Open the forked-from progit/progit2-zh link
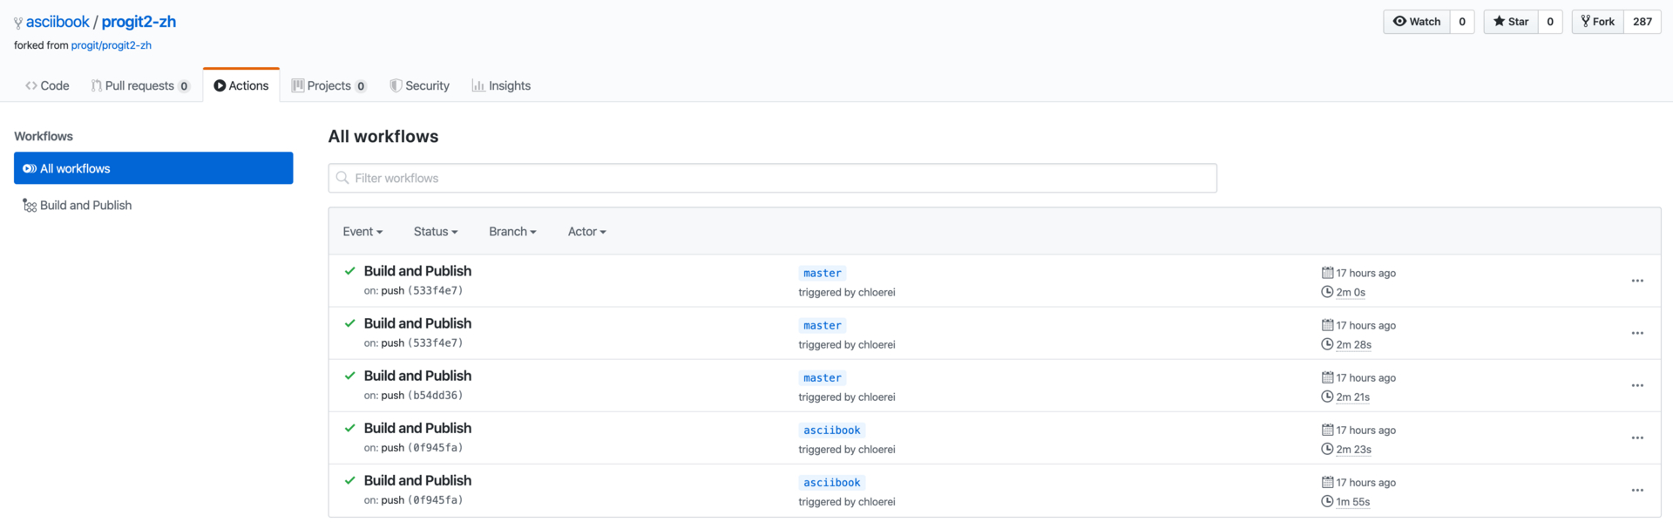Viewport: 1673px width, 529px height. point(111,45)
